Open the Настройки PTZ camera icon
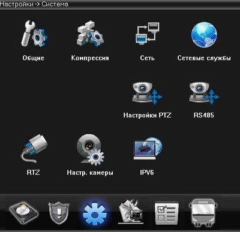This screenshot has height=232, width=240. click(147, 93)
